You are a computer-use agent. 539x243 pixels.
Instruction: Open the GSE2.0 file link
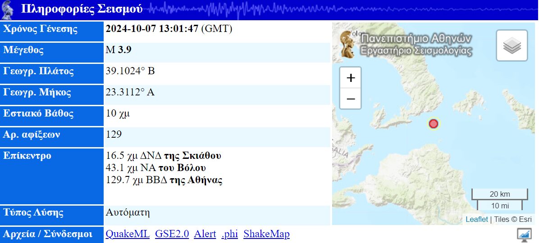pyautogui.click(x=172, y=234)
